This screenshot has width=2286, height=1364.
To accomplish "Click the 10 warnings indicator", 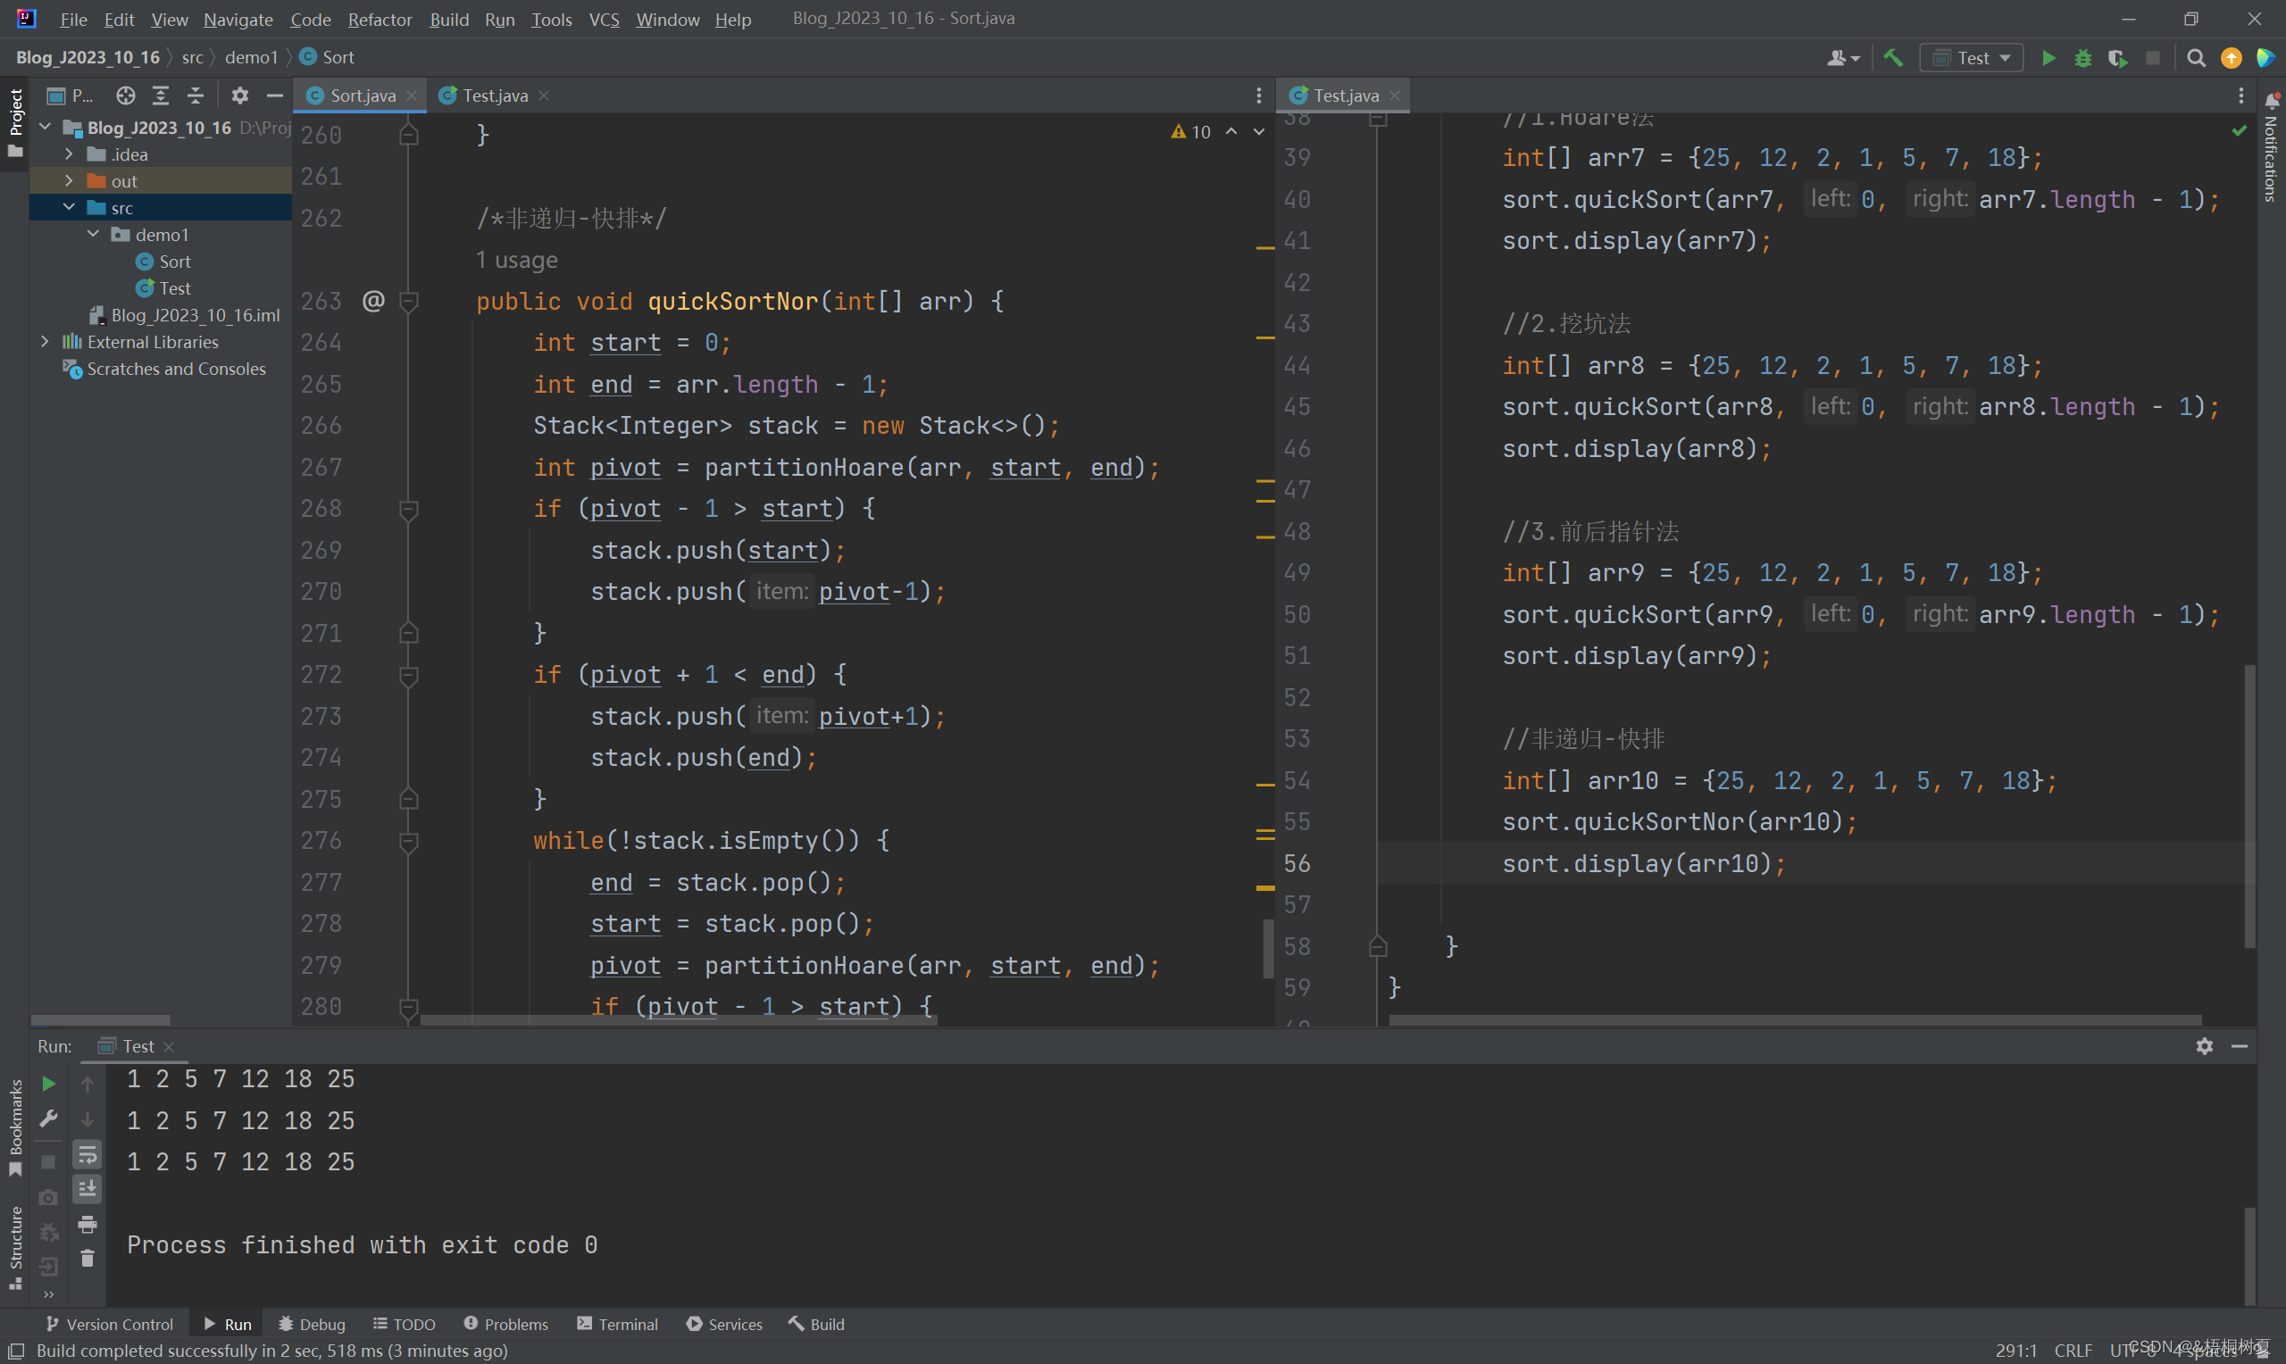I will click(x=1191, y=131).
